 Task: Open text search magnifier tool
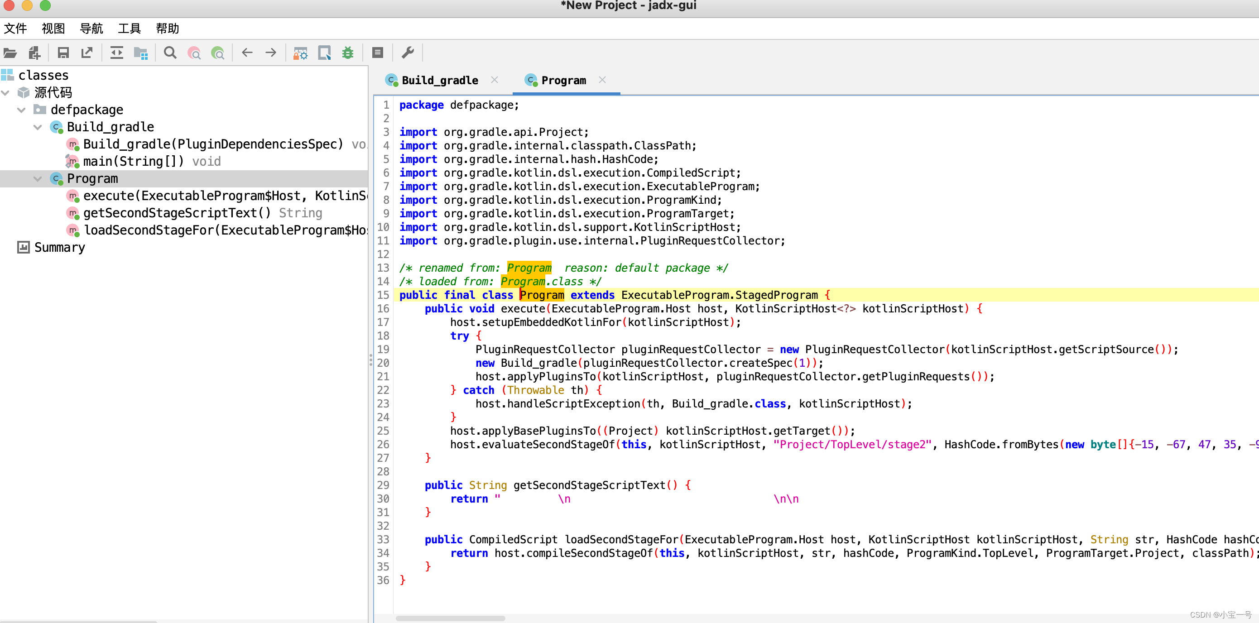point(170,53)
